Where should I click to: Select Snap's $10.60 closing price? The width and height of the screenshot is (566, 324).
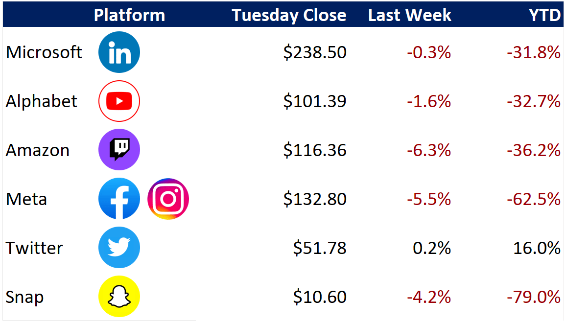[x=320, y=297]
